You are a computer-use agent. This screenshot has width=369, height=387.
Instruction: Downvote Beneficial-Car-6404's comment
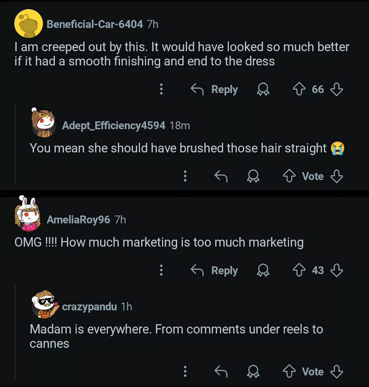[337, 89]
